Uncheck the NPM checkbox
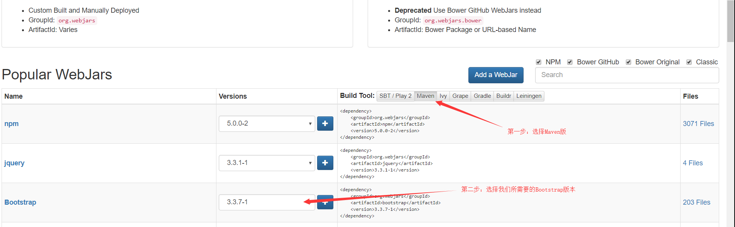Viewport: 735px width, 227px height. tap(539, 62)
